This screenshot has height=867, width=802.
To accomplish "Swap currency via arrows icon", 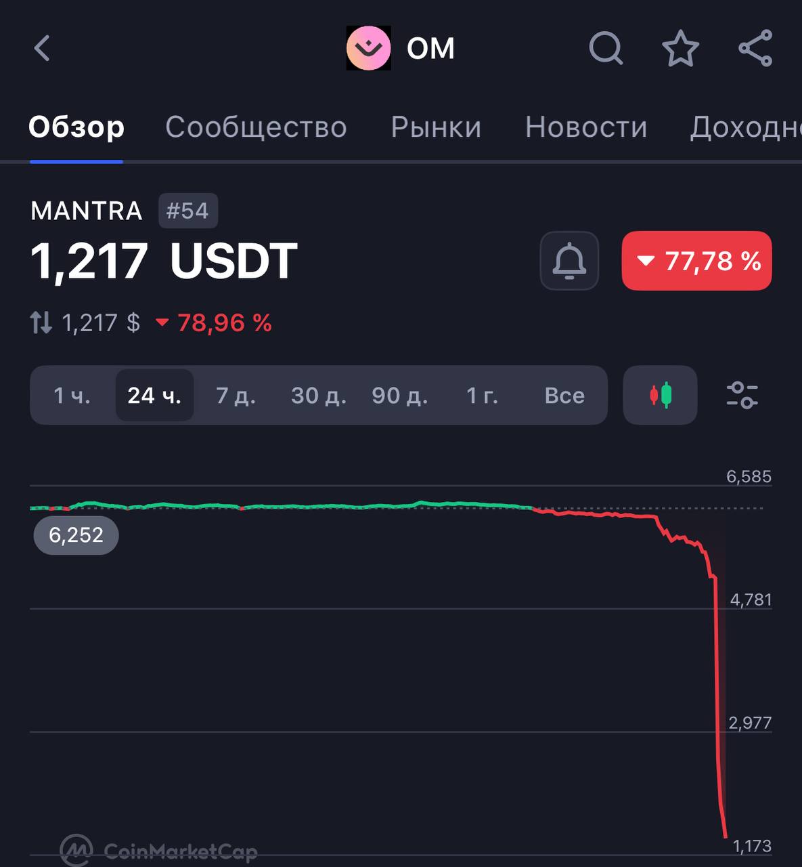I will (41, 322).
